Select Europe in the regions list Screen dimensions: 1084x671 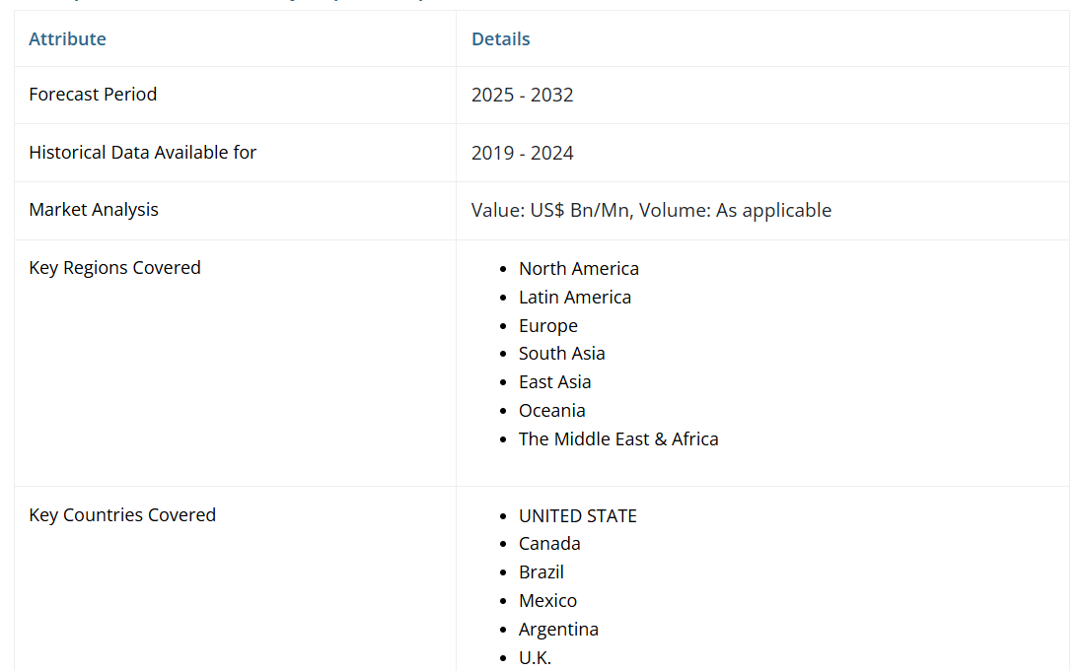pyautogui.click(x=547, y=326)
